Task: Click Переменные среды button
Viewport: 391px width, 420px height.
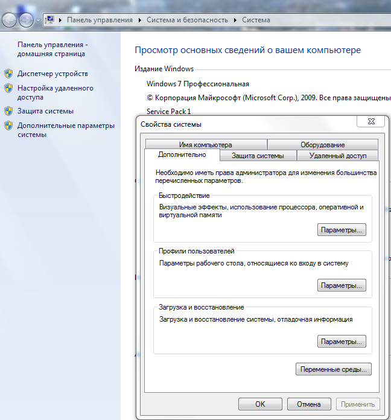Action: (x=334, y=369)
